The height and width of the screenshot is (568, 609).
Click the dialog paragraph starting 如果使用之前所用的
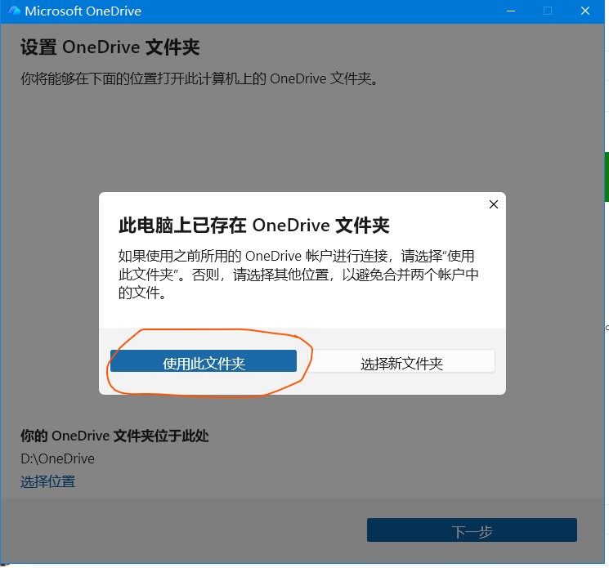click(298, 275)
